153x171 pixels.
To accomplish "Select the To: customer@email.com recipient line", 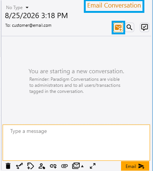I will pyautogui.click(x=28, y=25).
